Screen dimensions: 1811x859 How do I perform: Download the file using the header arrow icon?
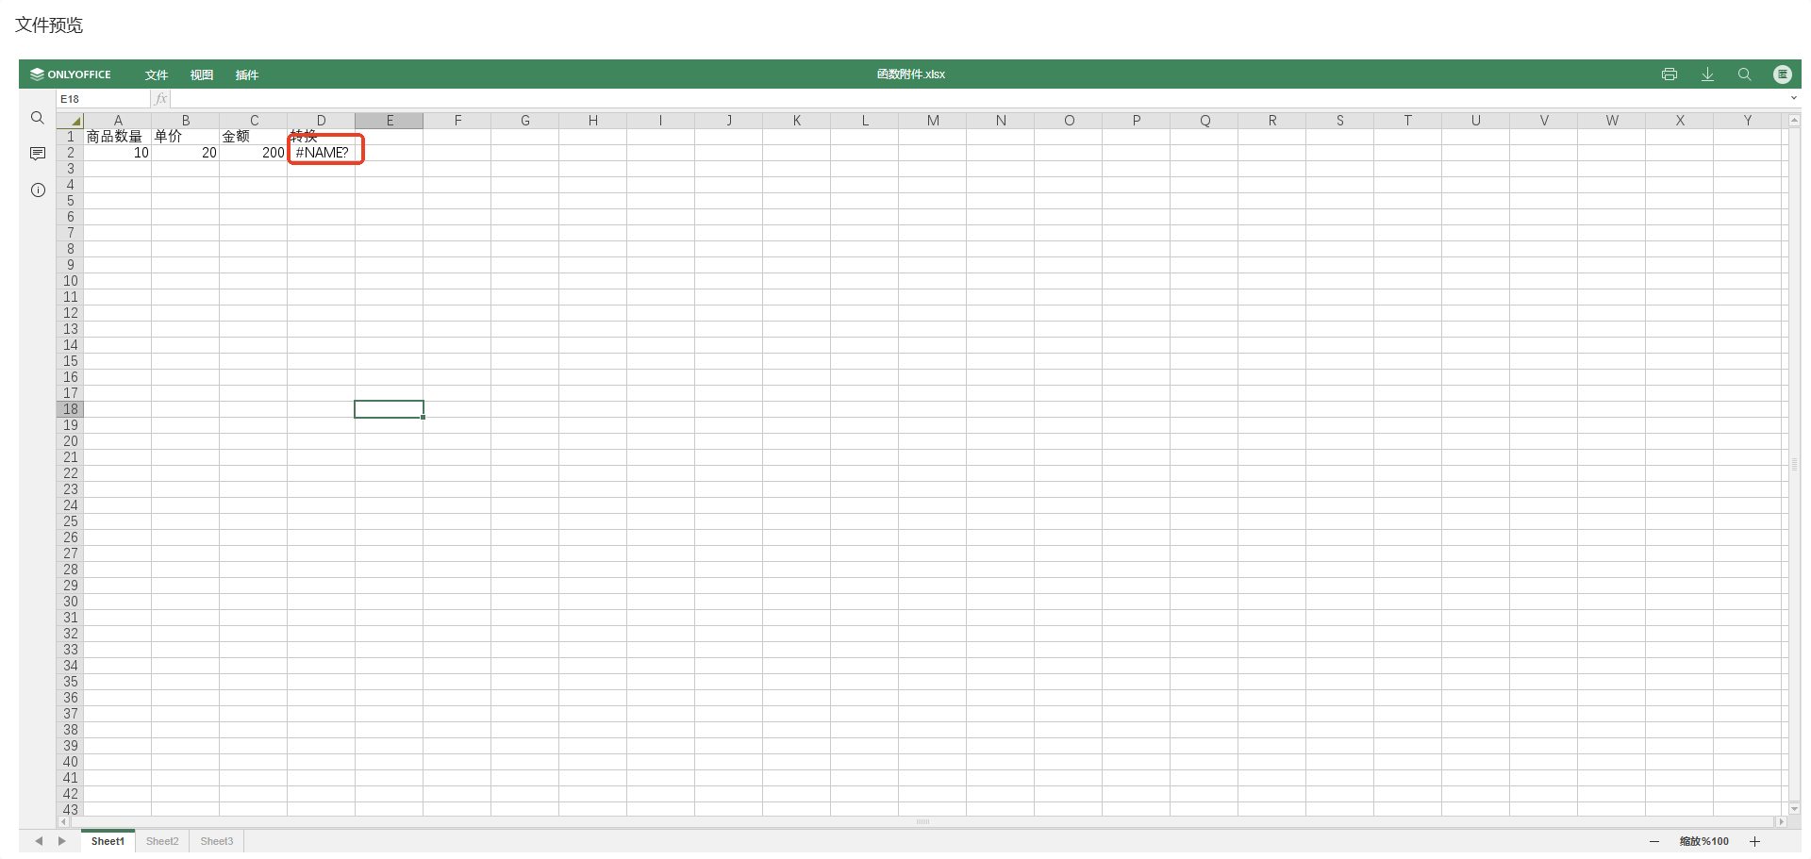[x=1707, y=74]
